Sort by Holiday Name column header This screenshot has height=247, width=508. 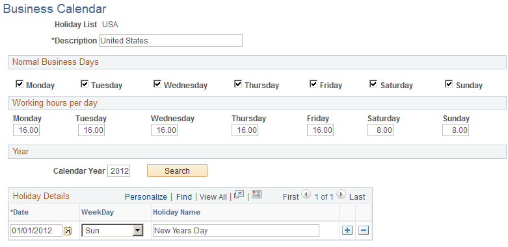[x=176, y=212]
